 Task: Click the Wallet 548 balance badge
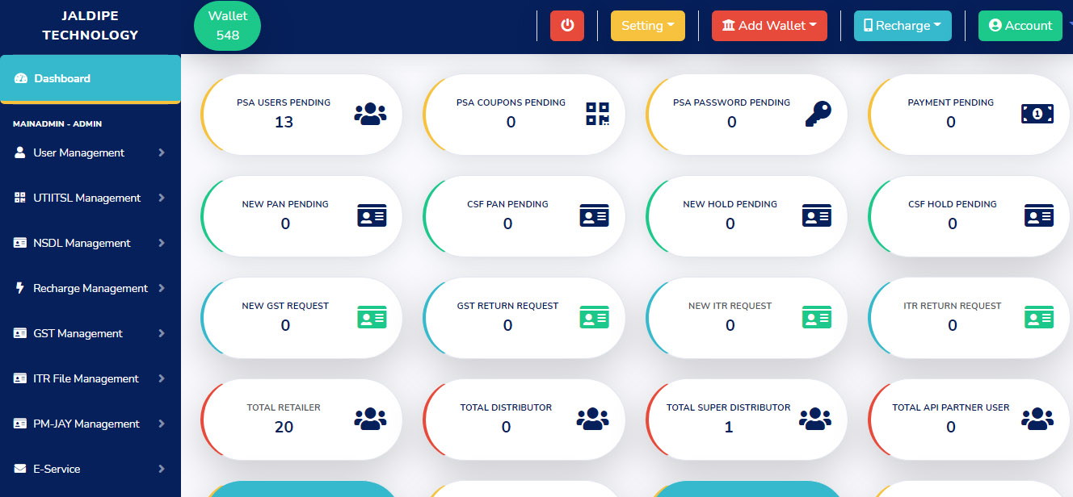228,26
